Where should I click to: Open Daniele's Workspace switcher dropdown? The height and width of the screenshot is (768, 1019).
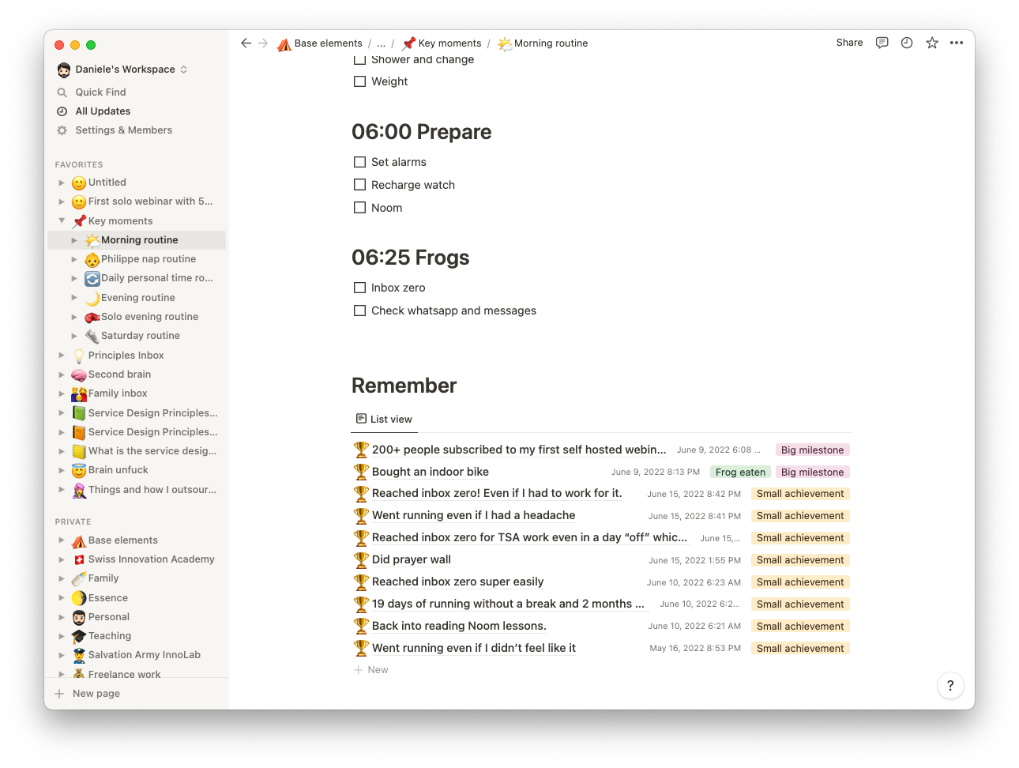point(122,70)
